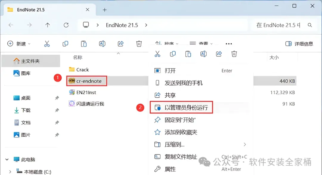Click the Refresh button in navigation bar
Viewport: 322px width, 175px height.
66,25
